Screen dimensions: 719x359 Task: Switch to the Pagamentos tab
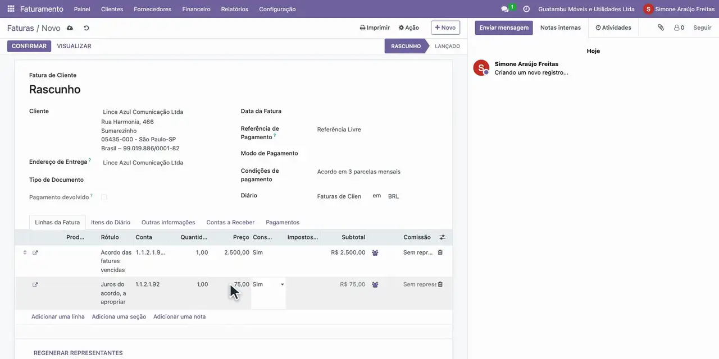point(283,223)
